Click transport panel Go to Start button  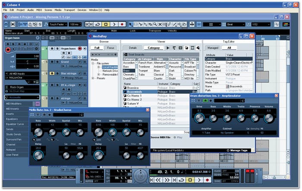click(x=152, y=180)
